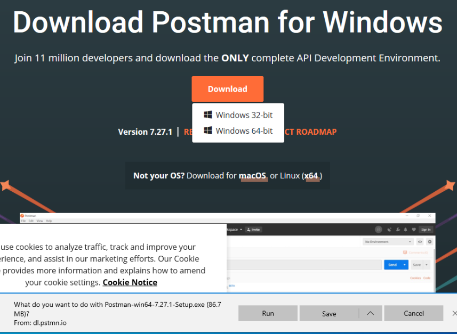Viewport: 457px width, 334px height.
Task: Expand the Save options chevron
Action: 371,313
